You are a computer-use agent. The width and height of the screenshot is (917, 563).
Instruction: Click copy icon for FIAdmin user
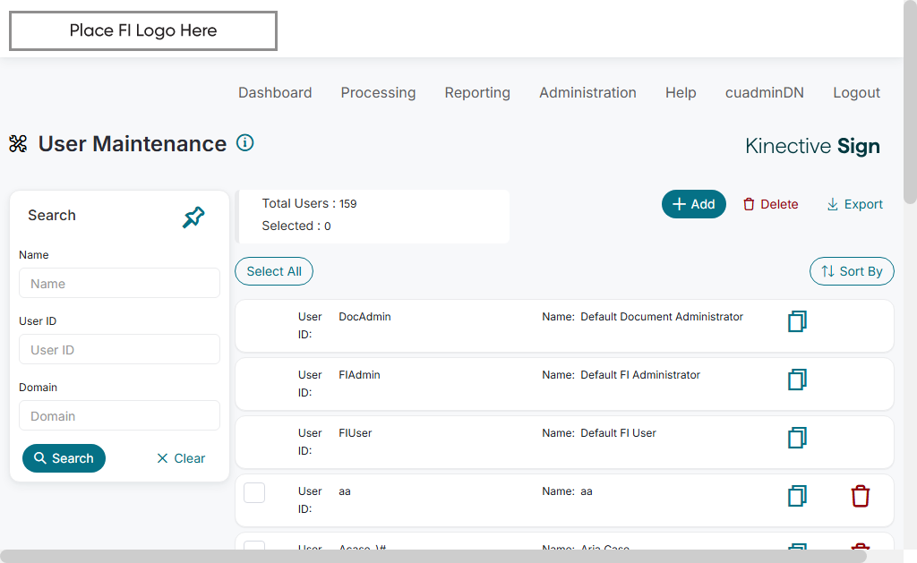click(797, 380)
